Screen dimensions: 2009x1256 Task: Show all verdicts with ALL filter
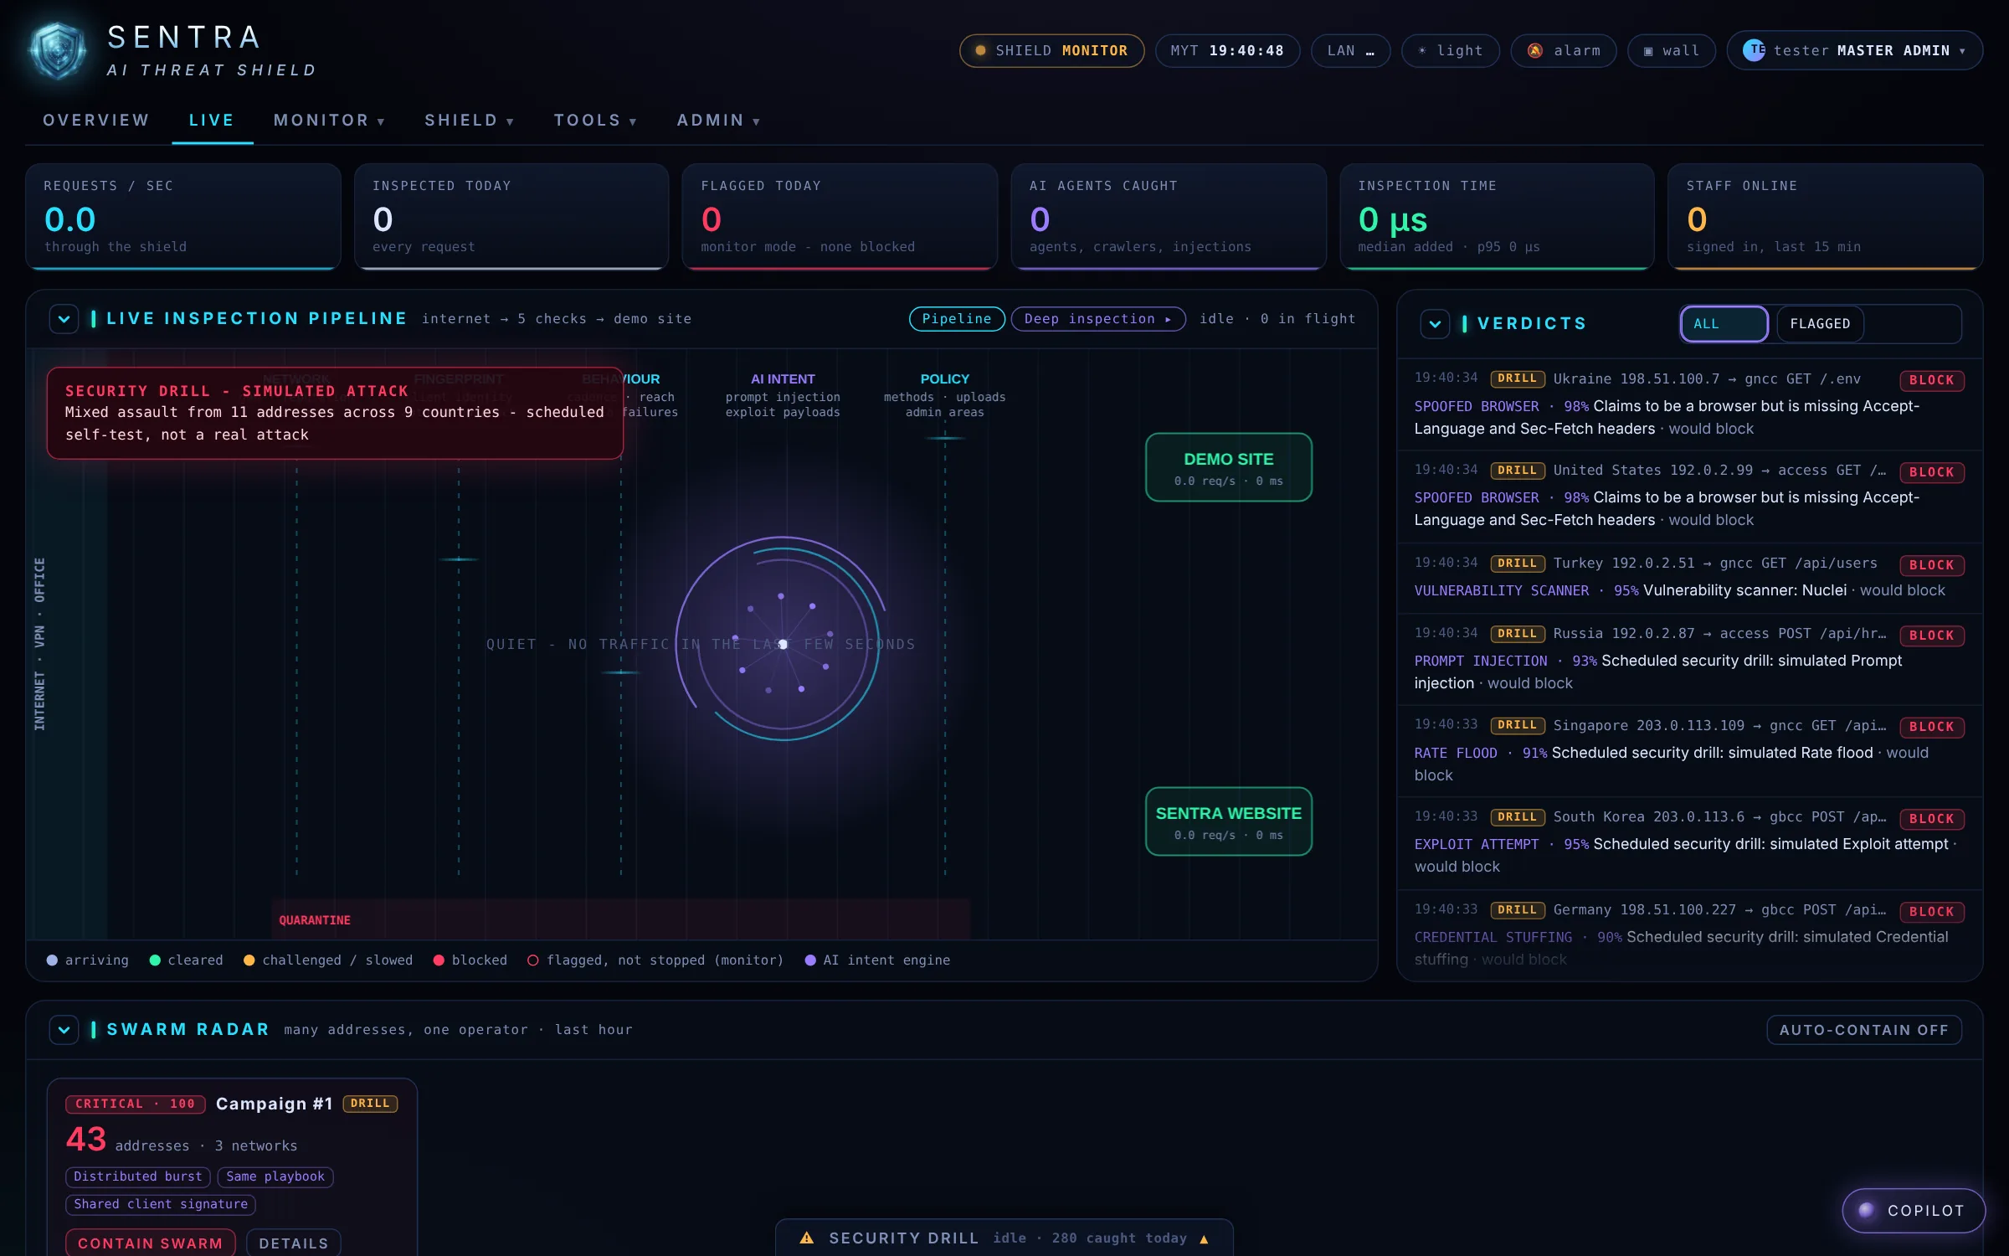pos(1724,324)
